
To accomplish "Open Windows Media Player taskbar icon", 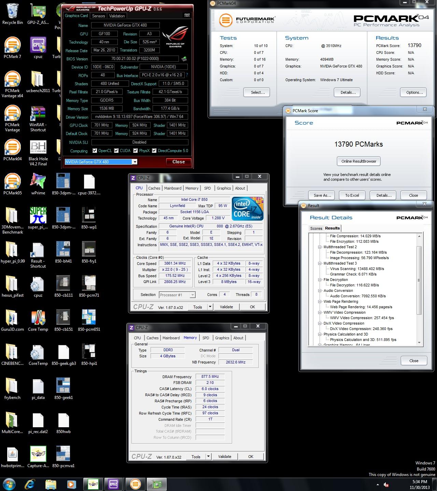I will tap(72, 484).
